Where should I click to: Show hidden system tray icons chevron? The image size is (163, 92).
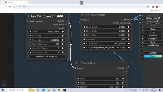tap(141, 90)
